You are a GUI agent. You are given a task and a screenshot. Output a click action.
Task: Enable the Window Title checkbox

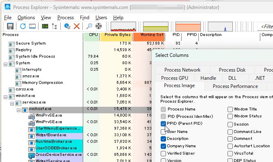click(x=230, y=109)
